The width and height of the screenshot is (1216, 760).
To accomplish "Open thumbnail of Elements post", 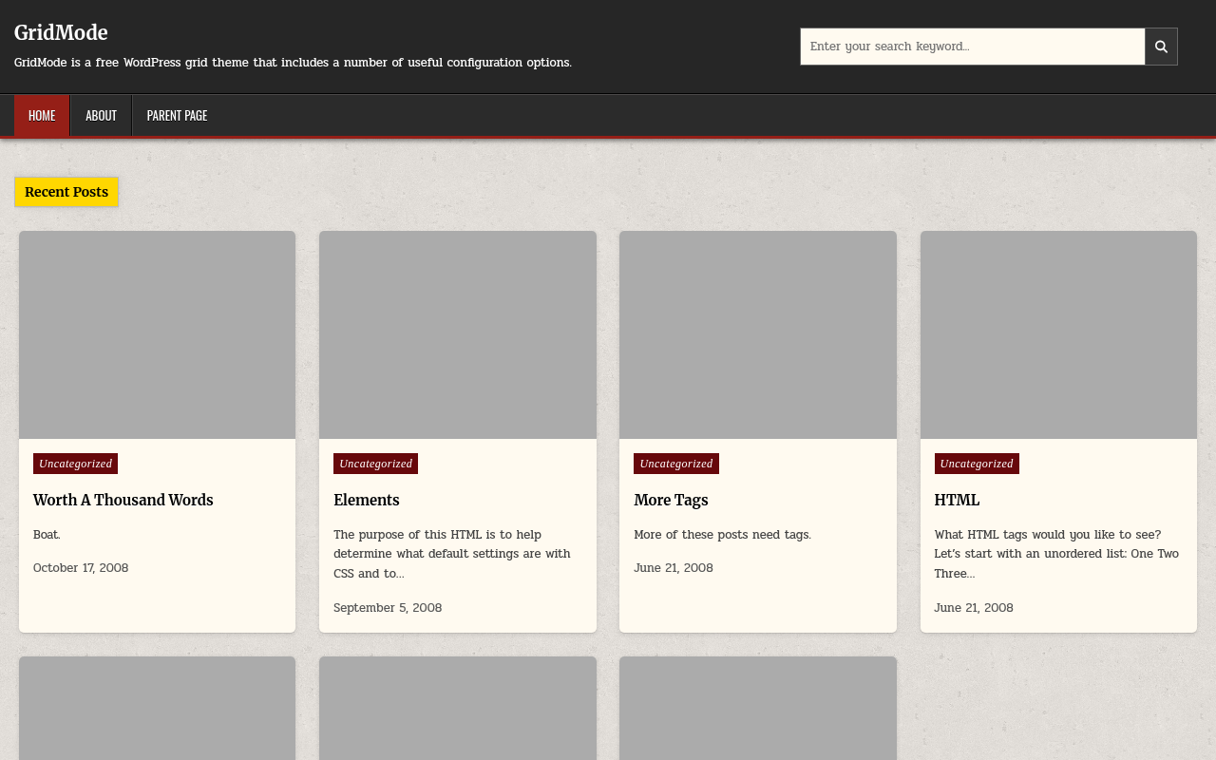I will click(458, 334).
